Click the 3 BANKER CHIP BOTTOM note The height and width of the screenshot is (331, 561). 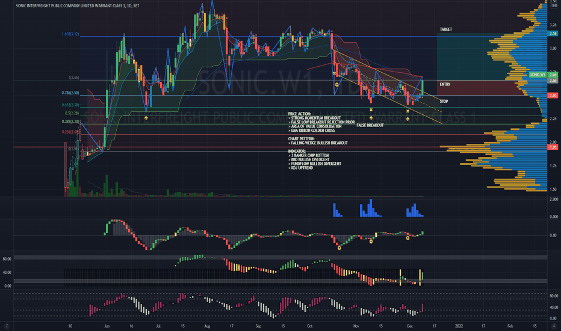[x=308, y=156]
